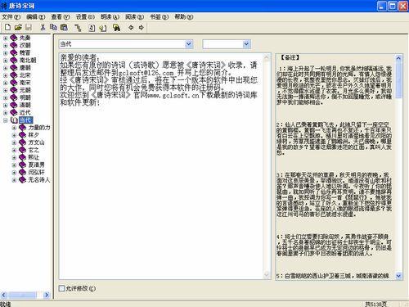Expand the 熙让 poet node
The height and width of the screenshot is (307, 409).
14,157
